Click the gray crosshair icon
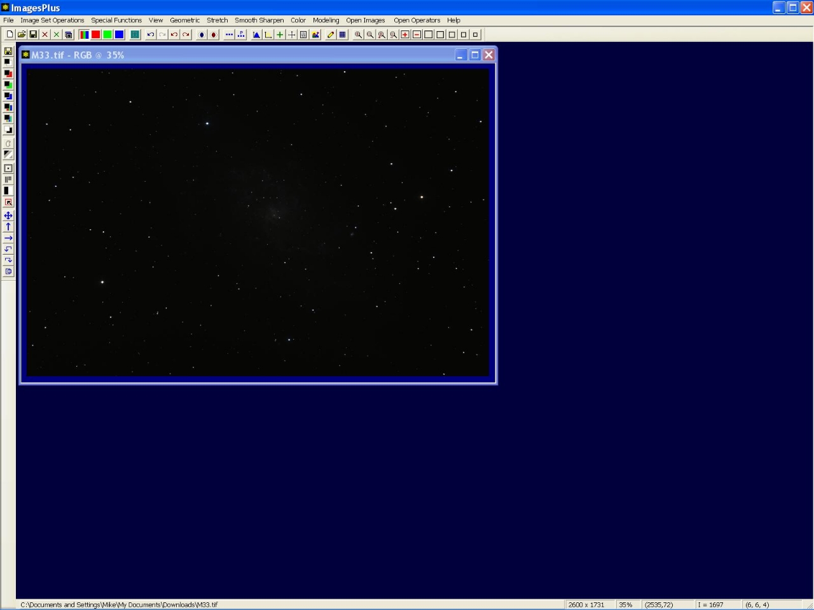The width and height of the screenshot is (814, 610). click(x=292, y=34)
